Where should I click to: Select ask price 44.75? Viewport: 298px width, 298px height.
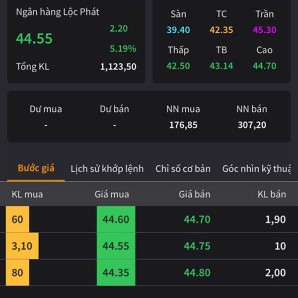point(197,246)
